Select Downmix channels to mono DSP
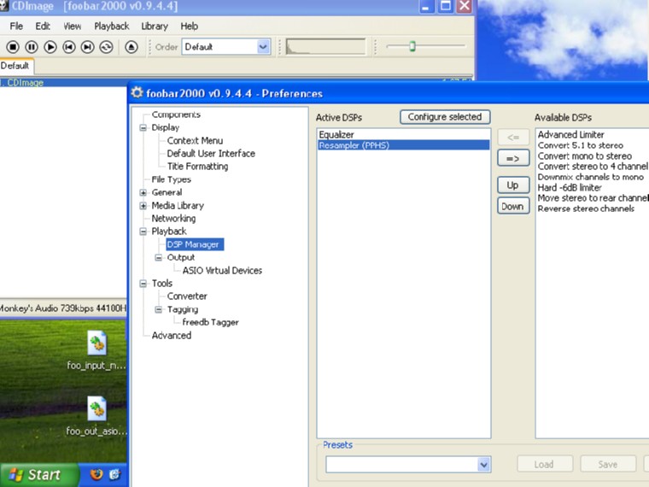Viewport: 649px width, 487px height. point(591,177)
